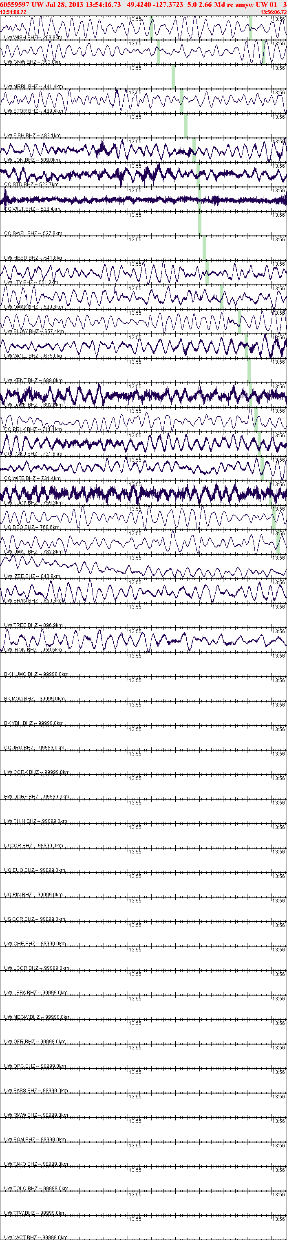Click the UW LCCR BHZ station label
Image resolution: width=287 pixels, height=1240 pixels.
click(x=37, y=969)
